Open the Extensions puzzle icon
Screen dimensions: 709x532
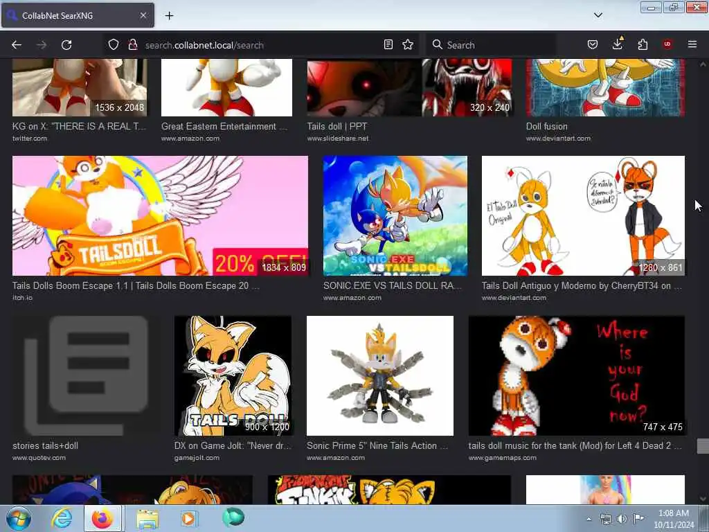[x=643, y=44]
